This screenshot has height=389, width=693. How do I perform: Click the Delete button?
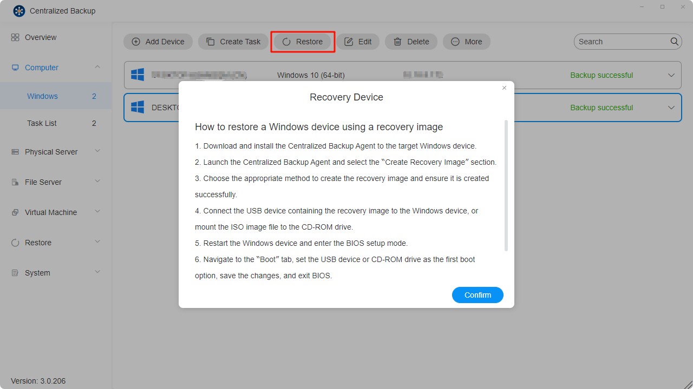411,42
